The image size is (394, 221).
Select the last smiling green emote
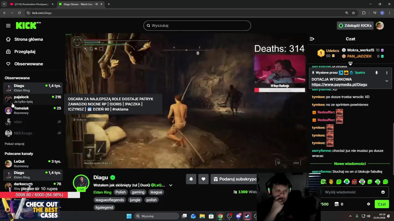(x=385, y=182)
